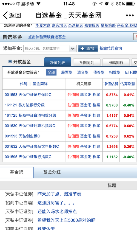Open browsed fund 华夏大盘

43,25
